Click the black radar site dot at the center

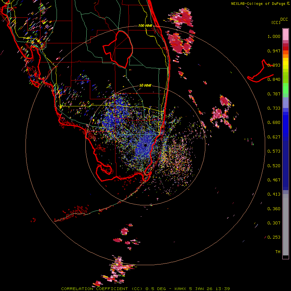145,145
